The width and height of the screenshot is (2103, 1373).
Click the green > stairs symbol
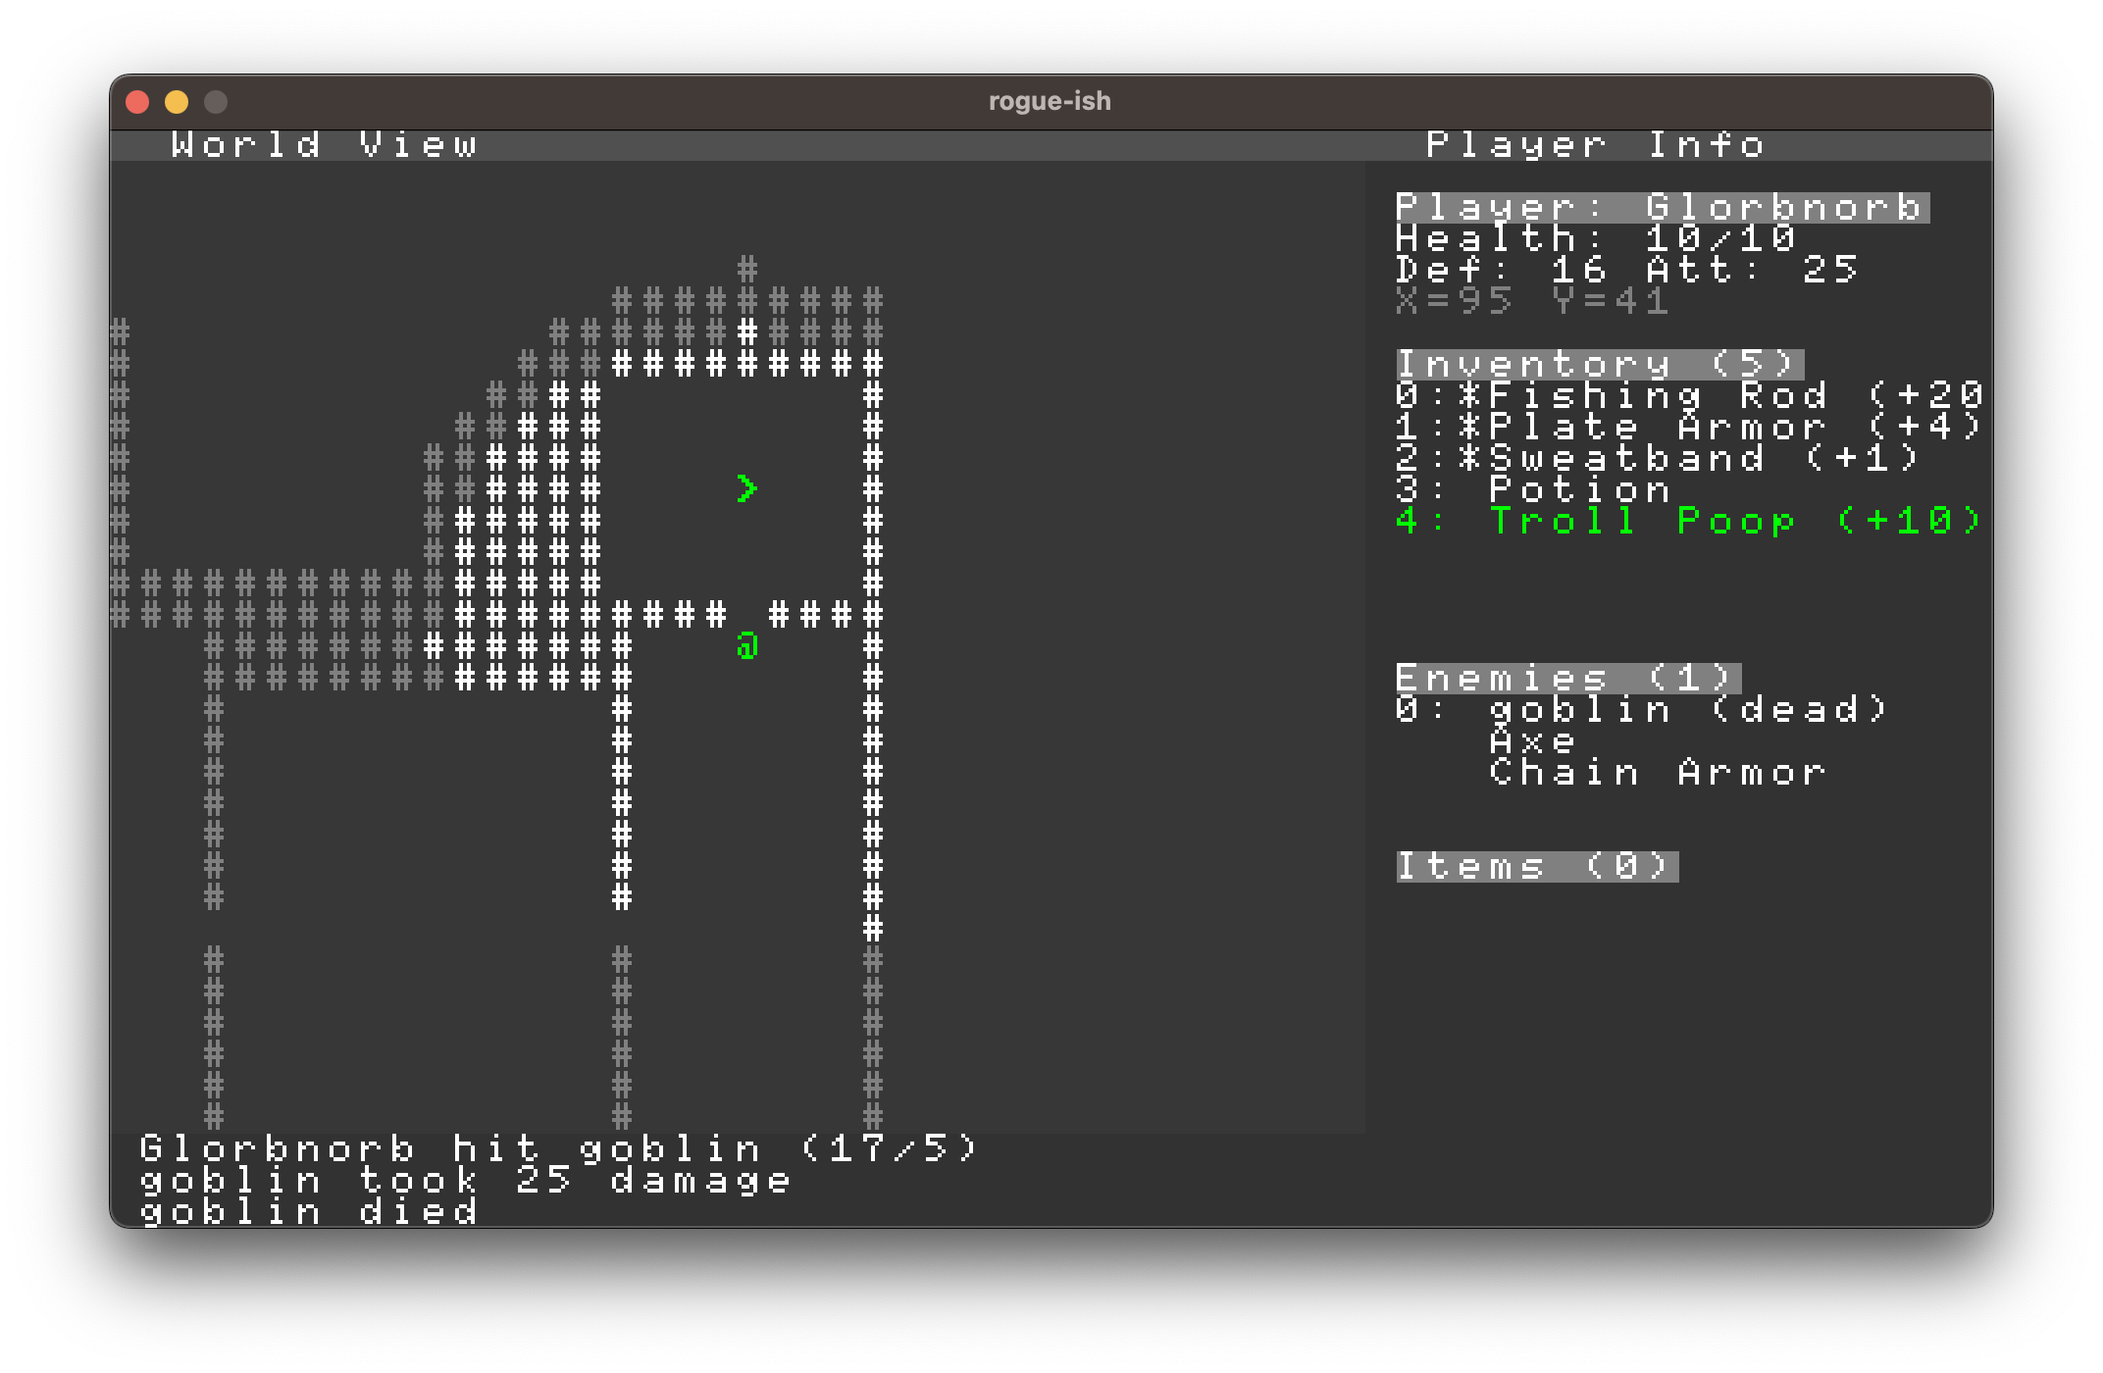click(747, 488)
